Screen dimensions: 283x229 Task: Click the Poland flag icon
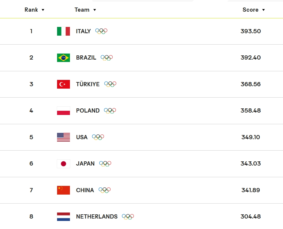[63, 111]
